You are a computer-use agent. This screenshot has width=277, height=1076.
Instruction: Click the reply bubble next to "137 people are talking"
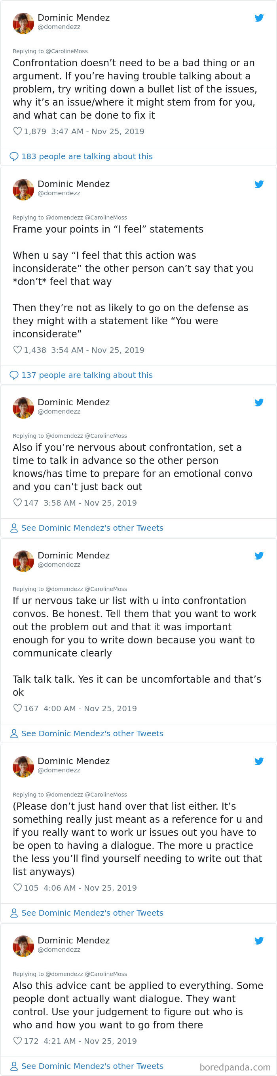[14, 375]
